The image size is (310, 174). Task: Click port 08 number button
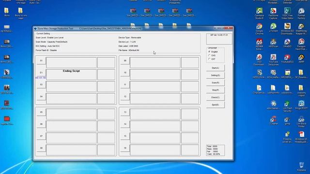click(41, 148)
